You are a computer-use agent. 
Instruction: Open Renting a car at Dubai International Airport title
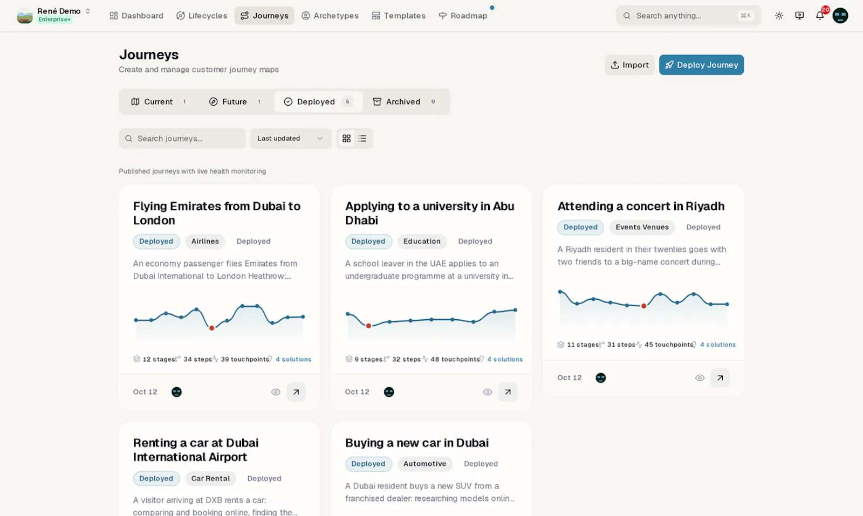pyautogui.click(x=196, y=450)
